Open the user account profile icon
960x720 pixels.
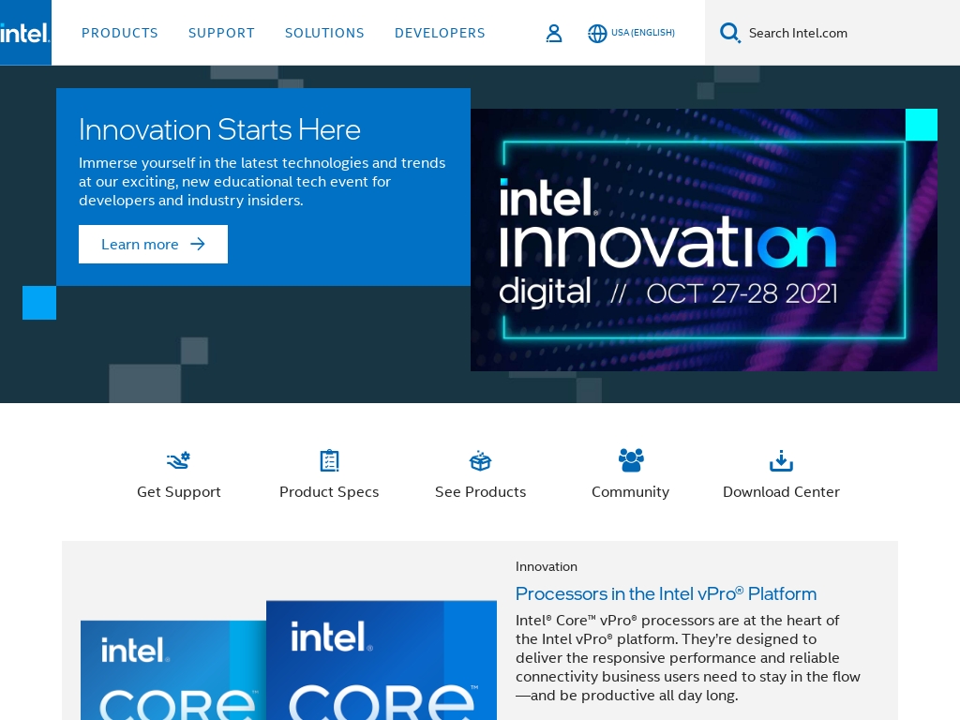[553, 33]
